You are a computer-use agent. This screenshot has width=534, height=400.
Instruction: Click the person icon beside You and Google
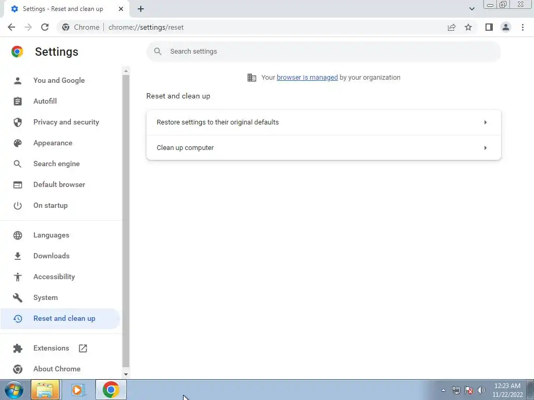[18, 81]
